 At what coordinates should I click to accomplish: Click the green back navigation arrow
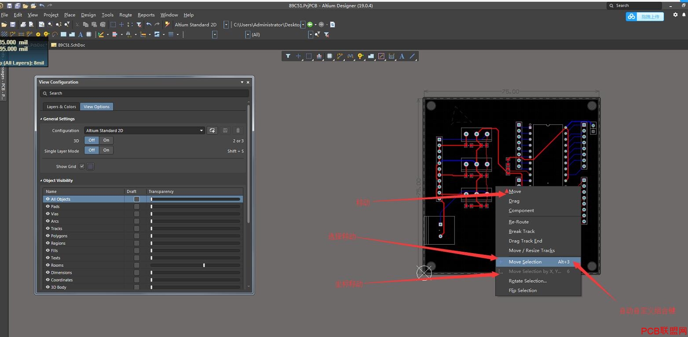click(310, 25)
